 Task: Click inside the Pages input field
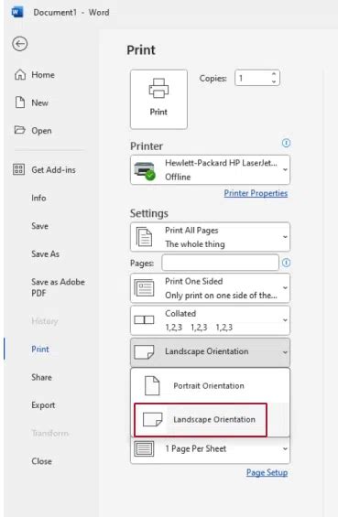[x=220, y=263]
